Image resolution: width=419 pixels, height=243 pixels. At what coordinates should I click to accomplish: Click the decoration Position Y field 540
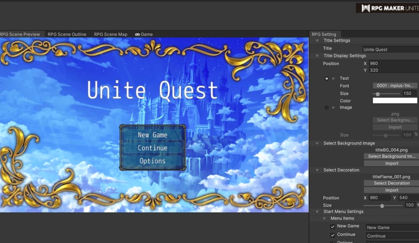[x=408, y=198]
